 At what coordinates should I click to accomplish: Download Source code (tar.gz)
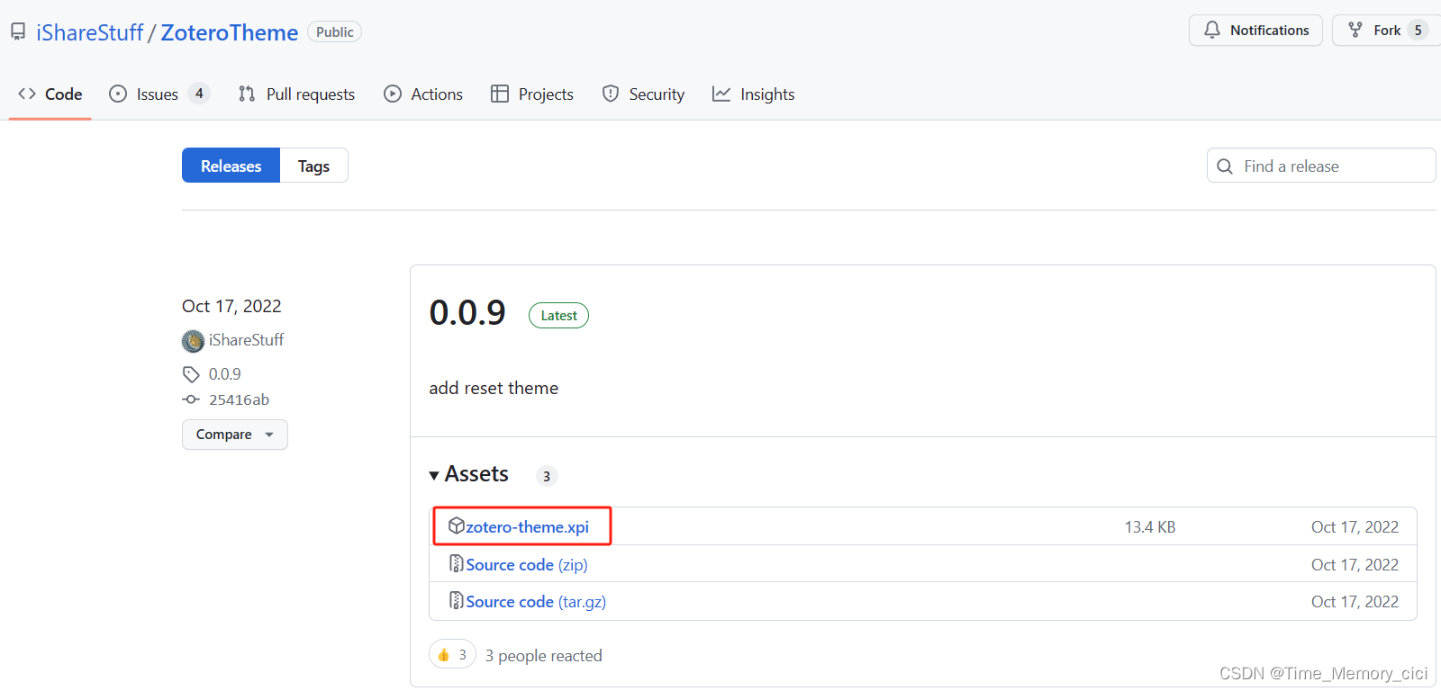click(536, 602)
